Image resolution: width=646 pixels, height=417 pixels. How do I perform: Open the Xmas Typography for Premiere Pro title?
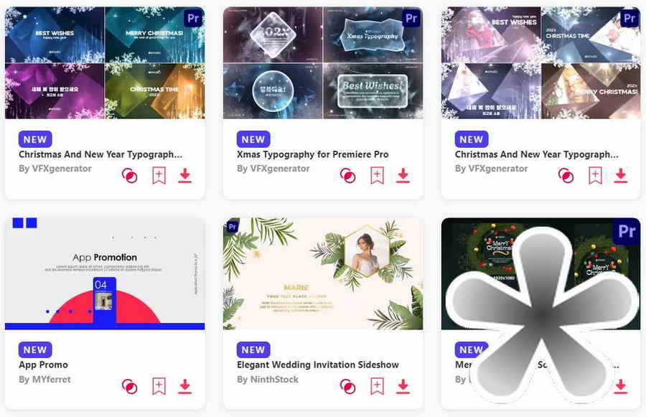(313, 154)
